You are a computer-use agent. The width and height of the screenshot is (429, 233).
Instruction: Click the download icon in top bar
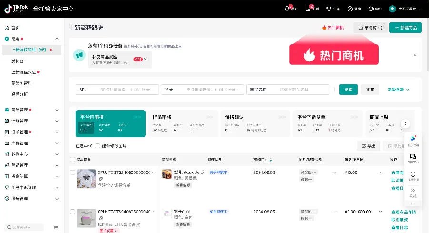click(x=308, y=9)
